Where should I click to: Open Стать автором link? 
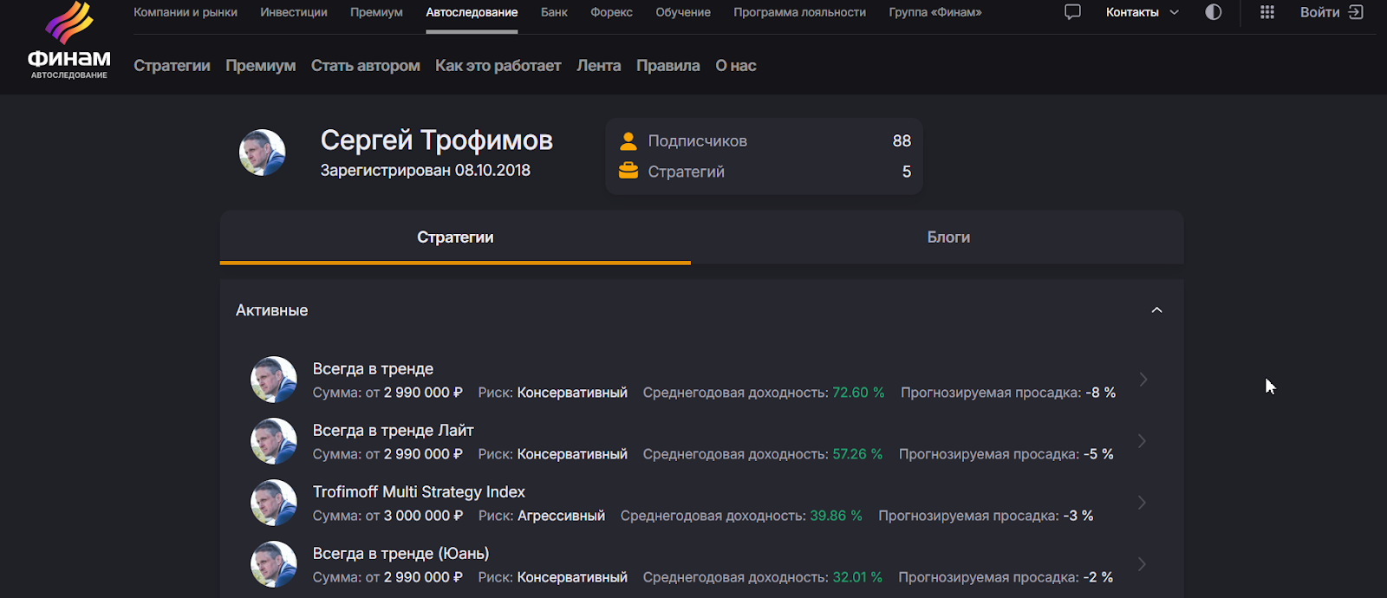(x=365, y=66)
